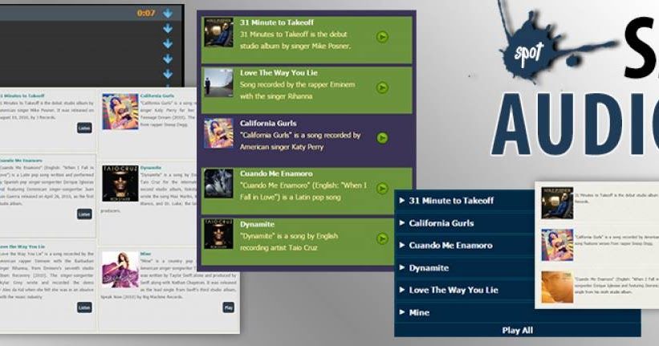Image resolution: width=659 pixels, height=346 pixels.
Task: Click the Love The Way You Lie heading in green list
Action: point(279,73)
